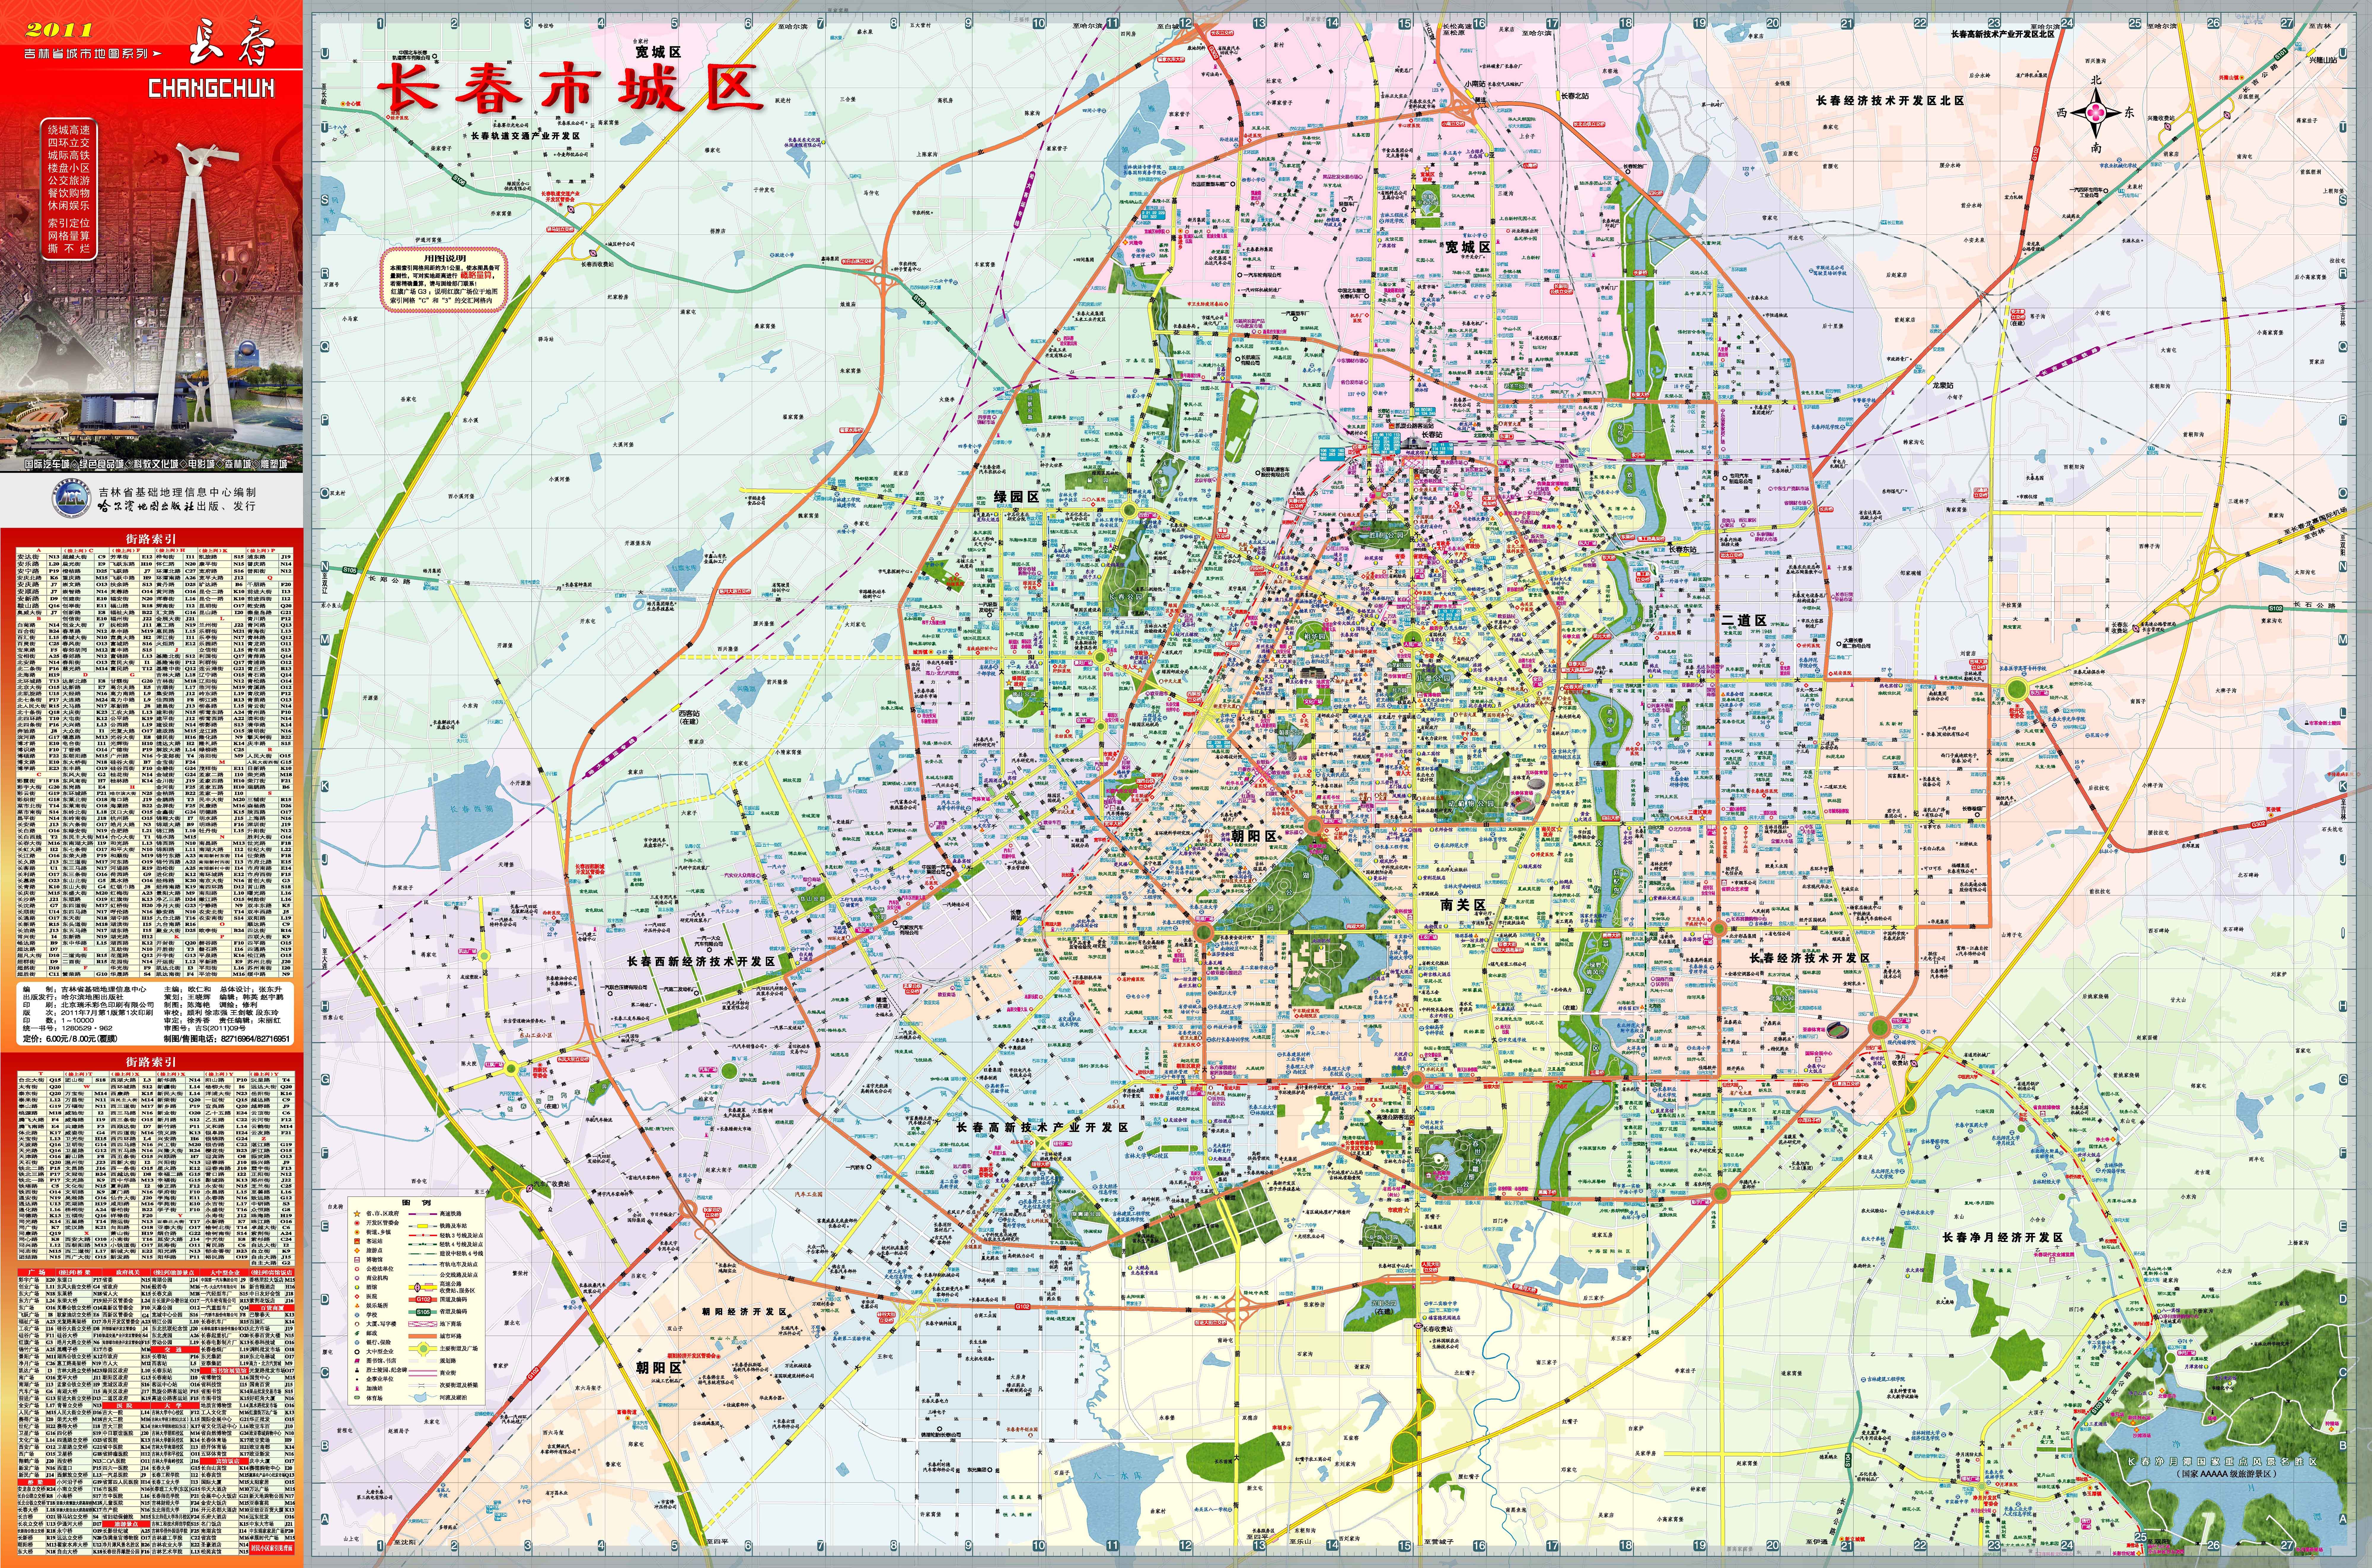Click the bookstore/library legend icon
The height and width of the screenshot is (1568, 2372).
click(357, 1361)
